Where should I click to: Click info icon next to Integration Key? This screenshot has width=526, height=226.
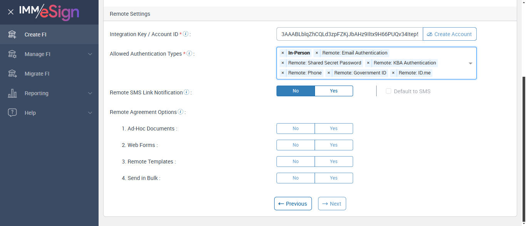pyautogui.click(x=186, y=34)
